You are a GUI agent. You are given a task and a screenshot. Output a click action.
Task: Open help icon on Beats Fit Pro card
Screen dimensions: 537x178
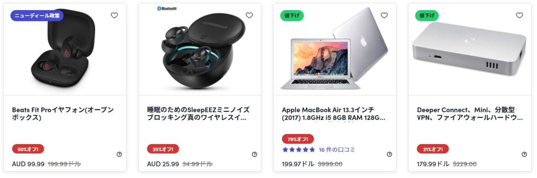(x=119, y=155)
